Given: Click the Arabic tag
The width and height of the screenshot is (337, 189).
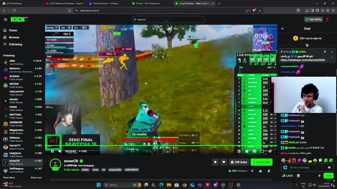Looking at the screenshot, I should [x=85, y=170].
